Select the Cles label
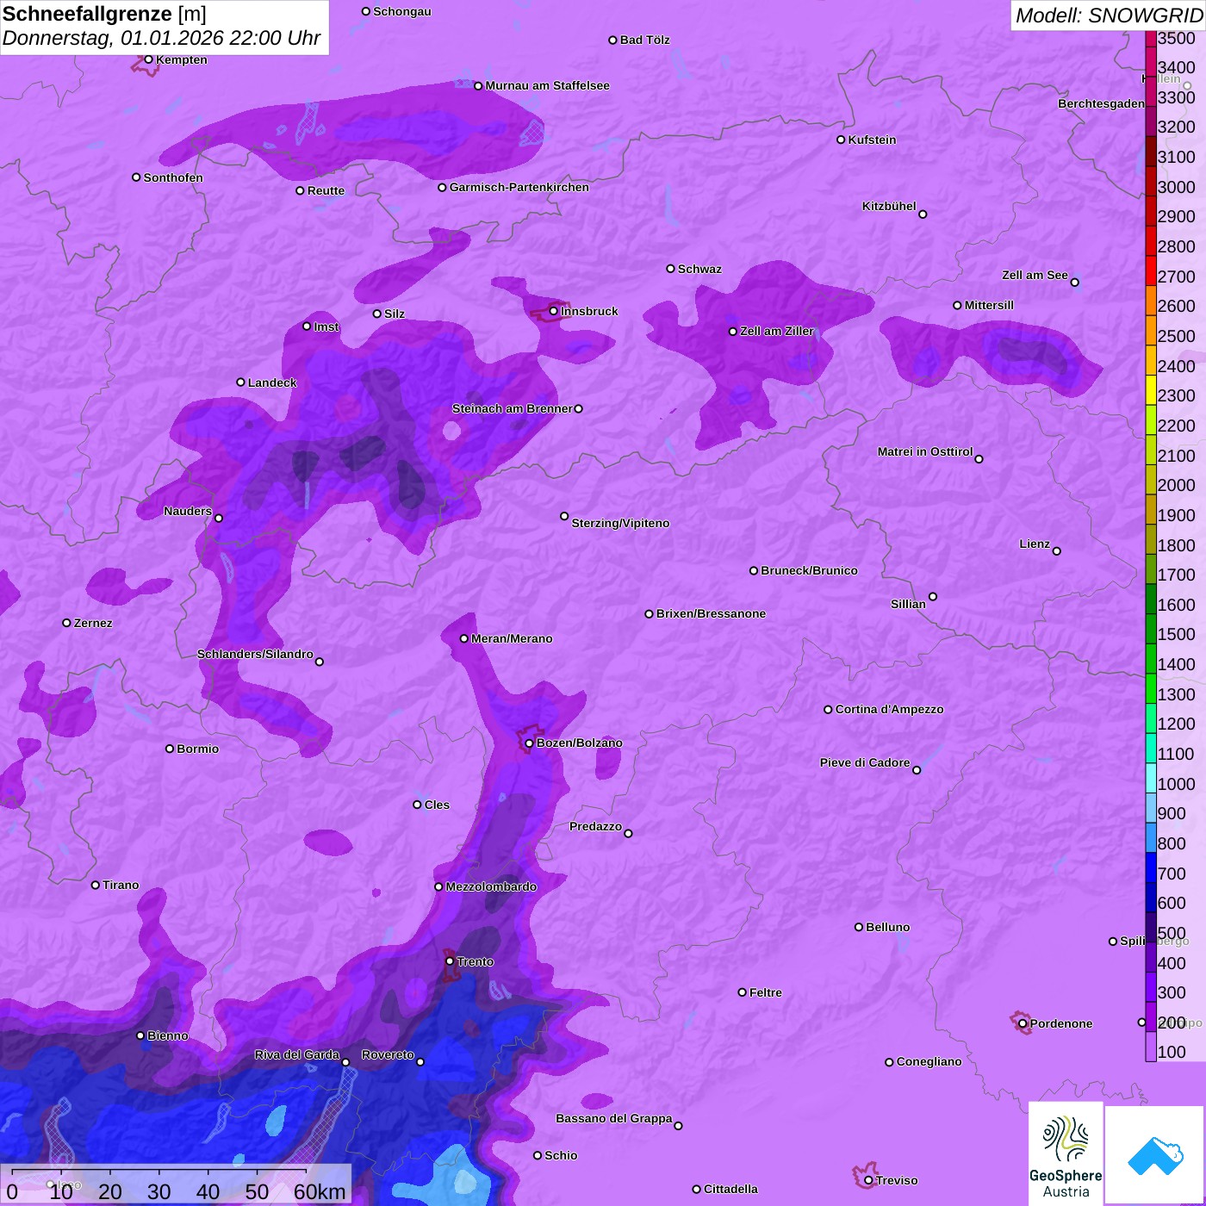 point(438,805)
